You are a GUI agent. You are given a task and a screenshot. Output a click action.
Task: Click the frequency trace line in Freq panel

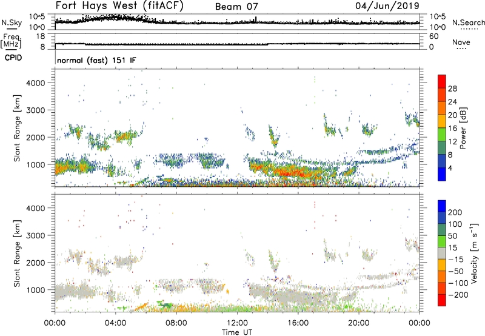[237, 44]
